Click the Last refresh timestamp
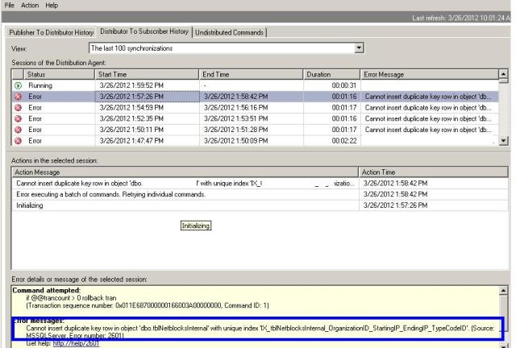This screenshot has height=348, width=516. pyautogui.click(x=460, y=18)
